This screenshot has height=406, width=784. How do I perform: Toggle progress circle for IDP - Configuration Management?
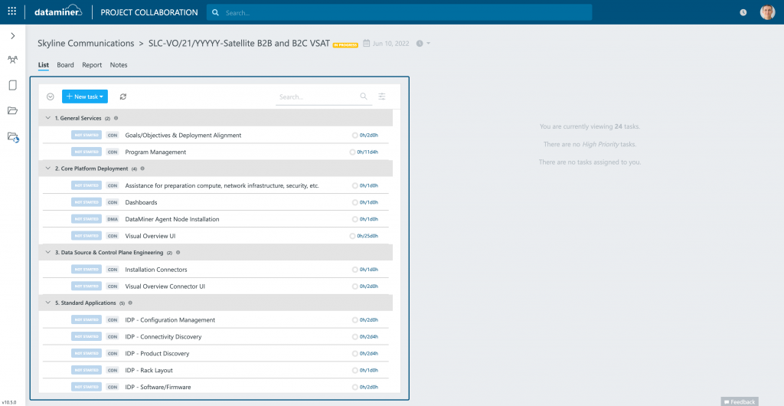(x=355, y=320)
